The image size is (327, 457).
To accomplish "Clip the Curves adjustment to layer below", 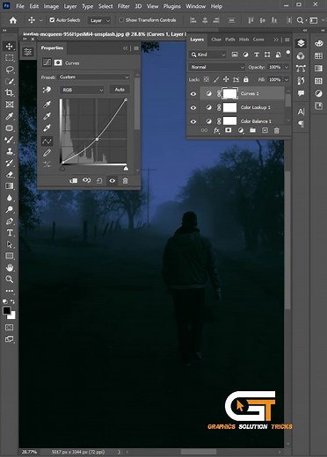I will 73,181.
